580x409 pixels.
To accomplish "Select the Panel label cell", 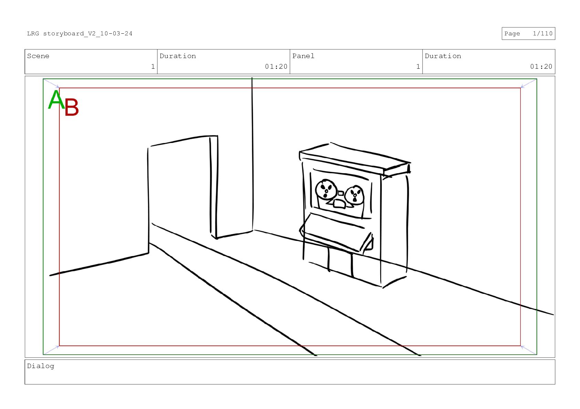I will coord(356,62).
